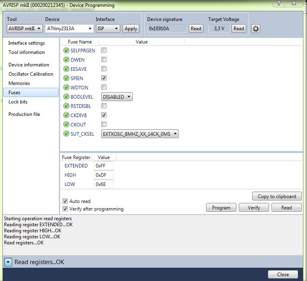Click the EESAVE green status checkmark icon

pos(67,69)
